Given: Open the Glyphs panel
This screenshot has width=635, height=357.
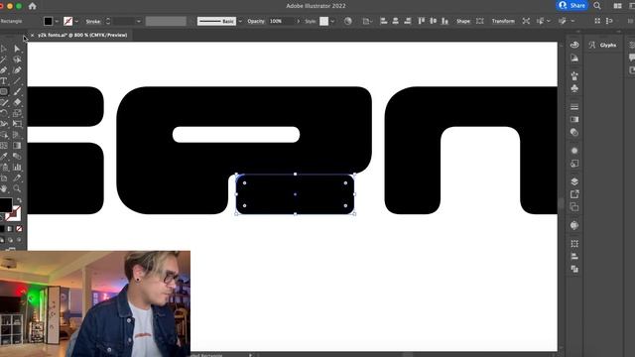Looking at the screenshot, I should tap(602, 45).
